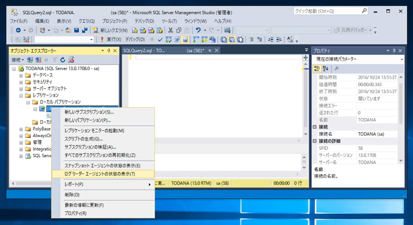This screenshot has width=413, height=225.
Task: Click the Parse checkmark icon
Action: click(x=160, y=40)
